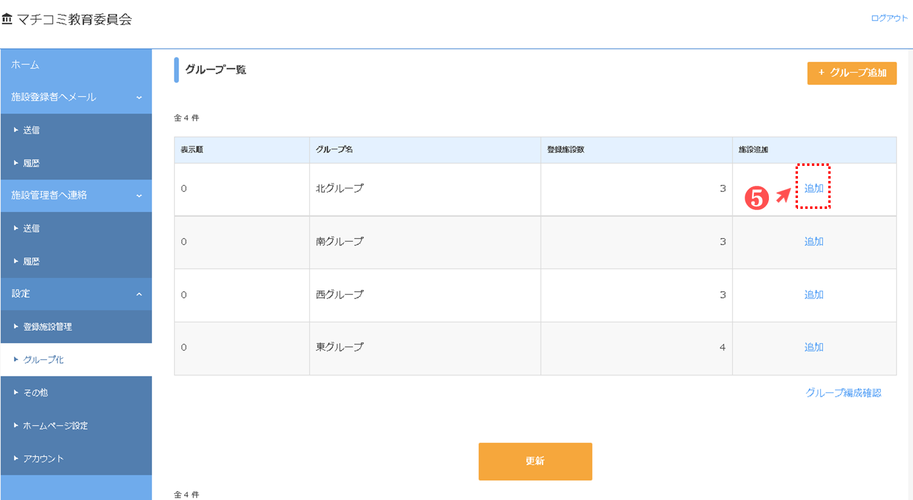Open ホームページ設定 in sidebar
Viewport: 913px width, 500px height.
(x=76, y=426)
